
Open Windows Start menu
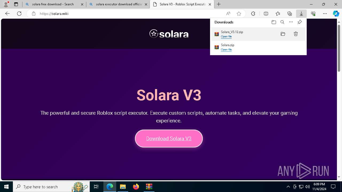click(x=6, y=187)
